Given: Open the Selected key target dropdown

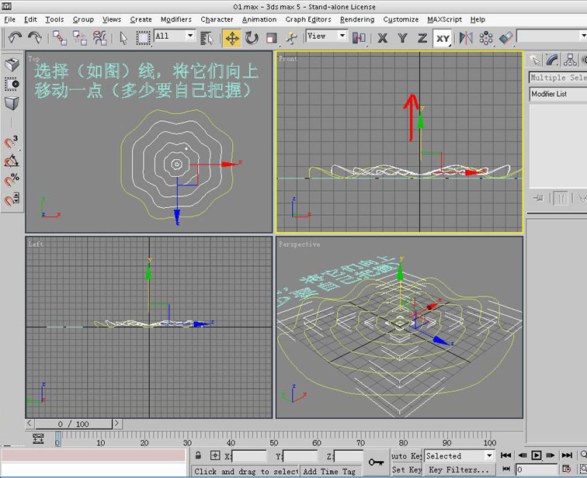Looking at the screenshot, I should tap(489, 455).
